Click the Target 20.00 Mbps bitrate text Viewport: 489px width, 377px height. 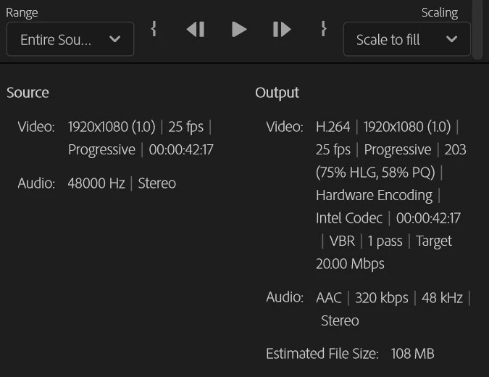[384, 252]
